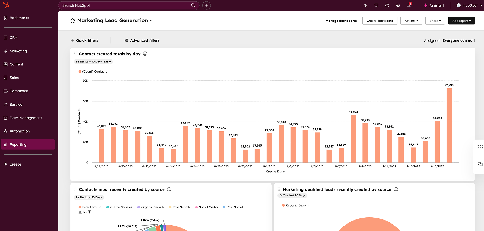Toggle Direct Traffic legend item
Viewport: 484px width, 231px height.
(x=90, y=207)
